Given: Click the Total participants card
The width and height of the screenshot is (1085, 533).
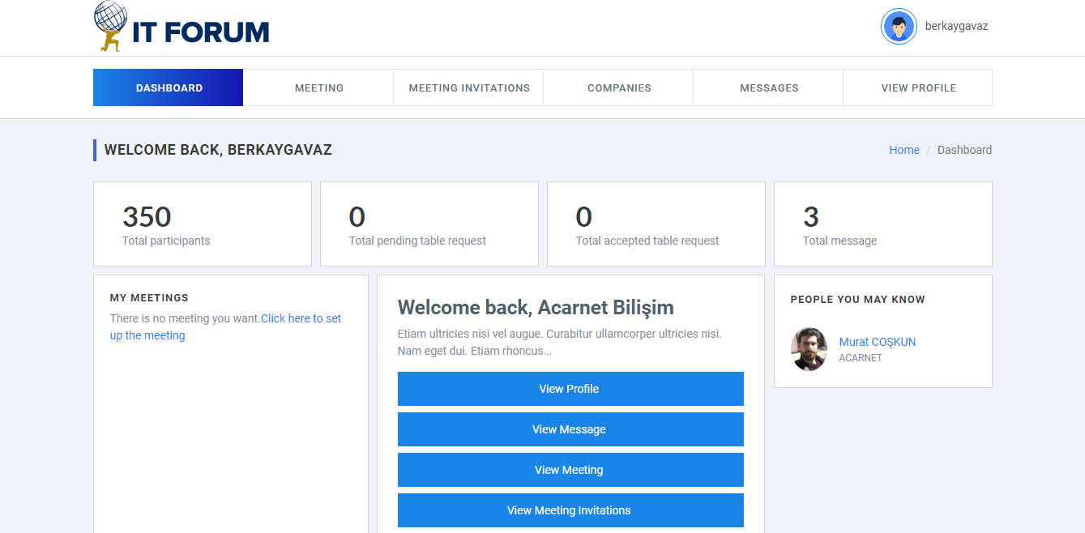Looking at the screenshot, I should (x=203, y=224).
